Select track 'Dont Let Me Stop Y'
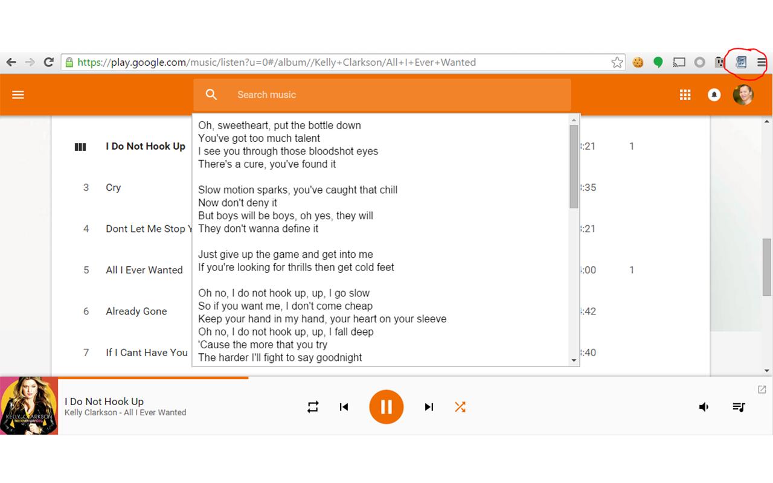 click(x=149, y=229)
